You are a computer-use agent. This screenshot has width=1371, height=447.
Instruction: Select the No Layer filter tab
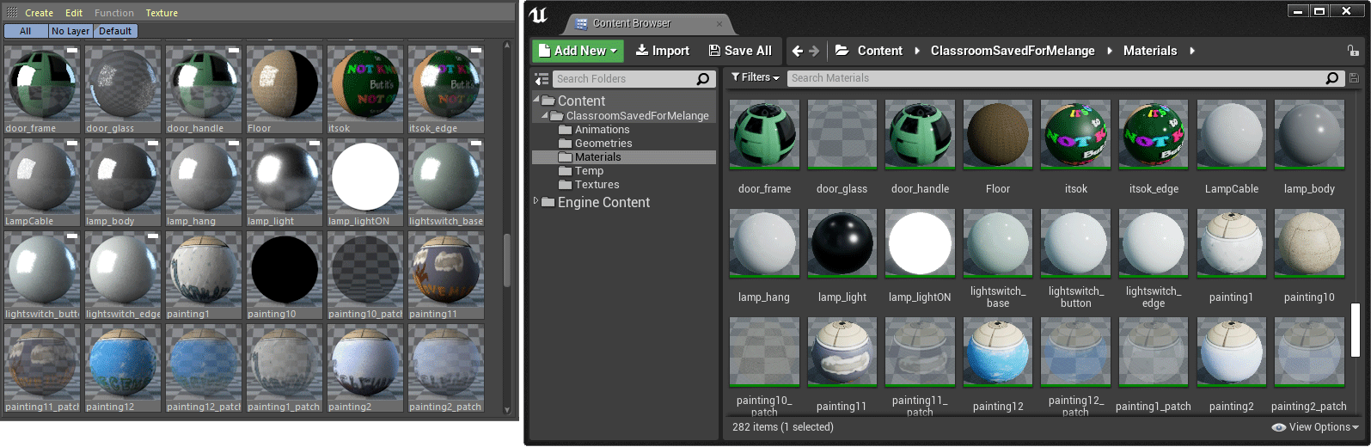point(70,31)
